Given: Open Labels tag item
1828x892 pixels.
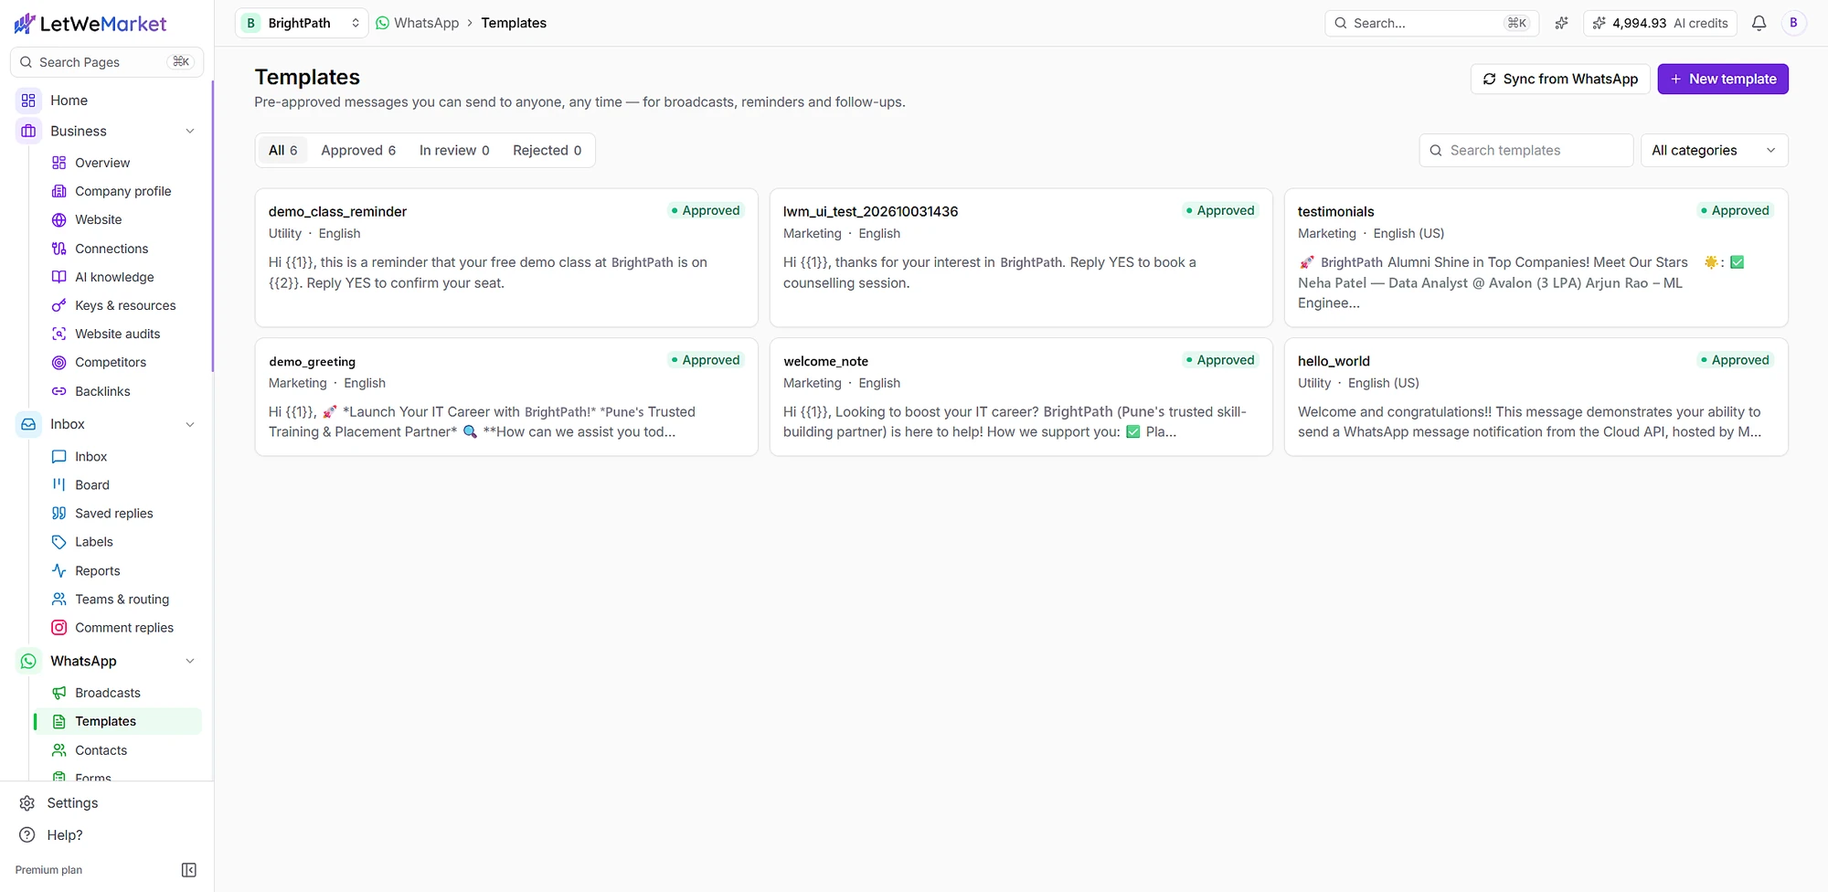Looking at the screenshot, I should coord(94,542).
